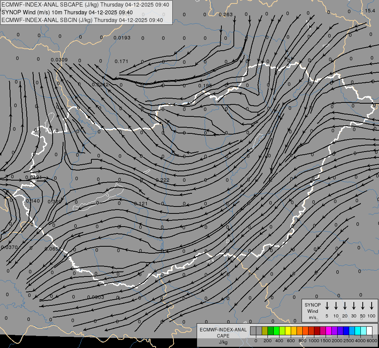Click the SYNOP Wind legend label

[x=312, y=308]
